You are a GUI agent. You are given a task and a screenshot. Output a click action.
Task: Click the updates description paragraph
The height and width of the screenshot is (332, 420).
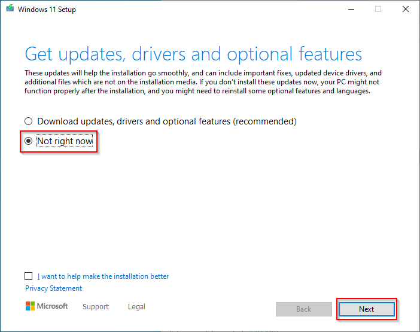click(x=203, y=82)
